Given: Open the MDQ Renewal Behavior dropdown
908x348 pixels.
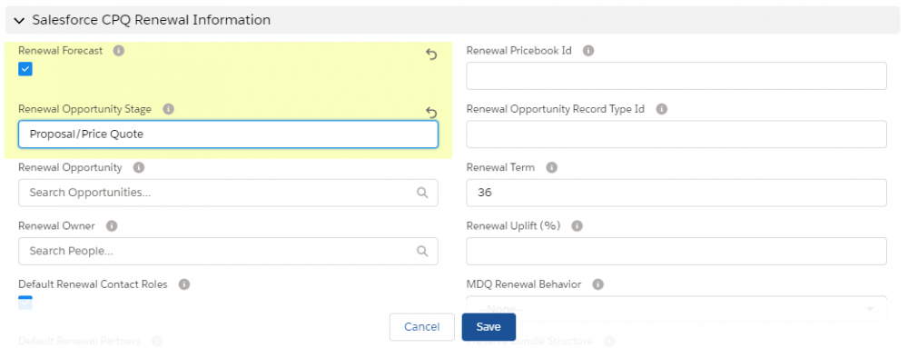Looking at the screenshot, I should 676,309.
